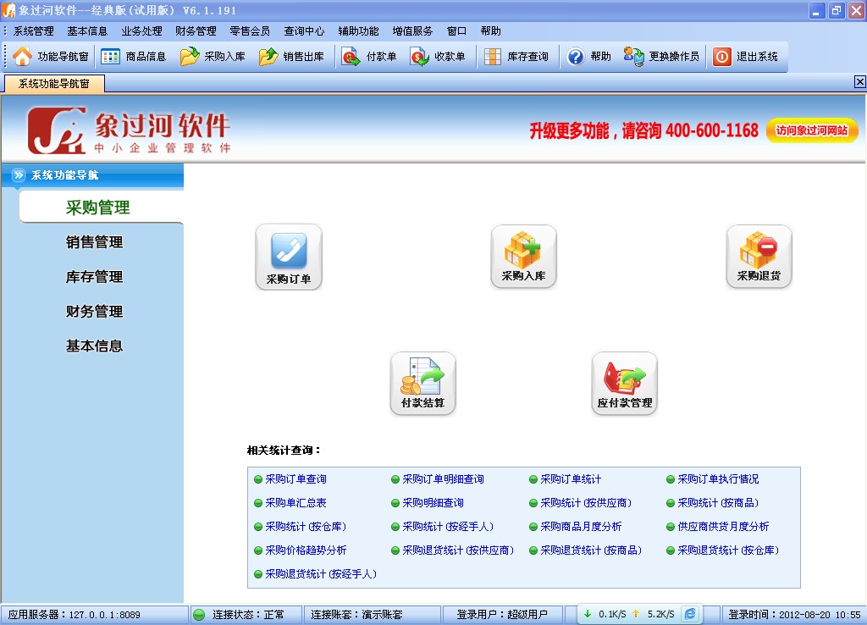Open 商品信息 from the toolbar

tap(134, 57)
